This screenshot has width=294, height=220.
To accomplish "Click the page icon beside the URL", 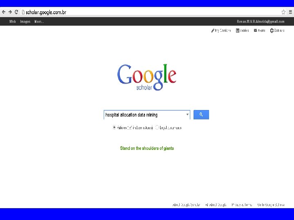I will point(23,12).
